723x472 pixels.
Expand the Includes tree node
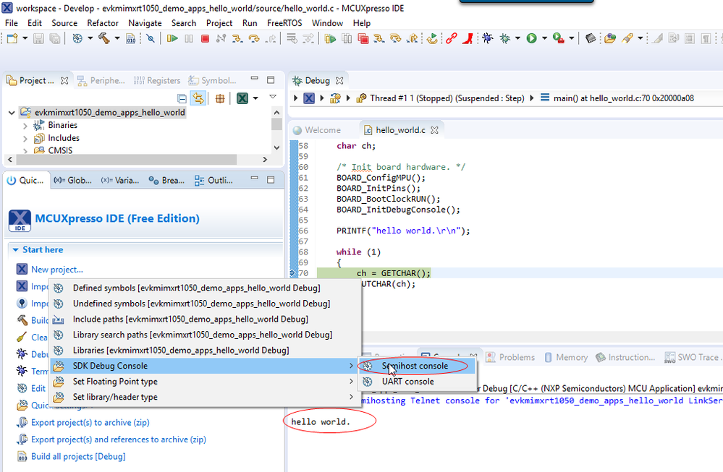(25, 138)
